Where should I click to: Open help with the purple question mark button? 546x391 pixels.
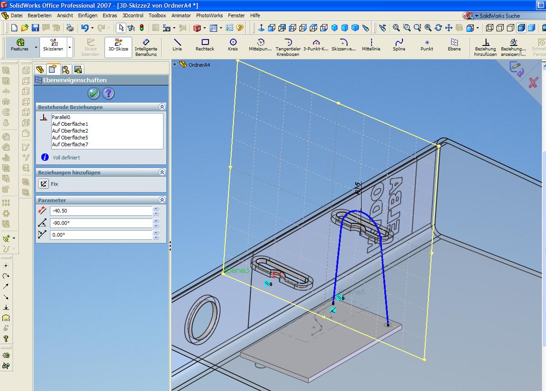pos(108,94)
